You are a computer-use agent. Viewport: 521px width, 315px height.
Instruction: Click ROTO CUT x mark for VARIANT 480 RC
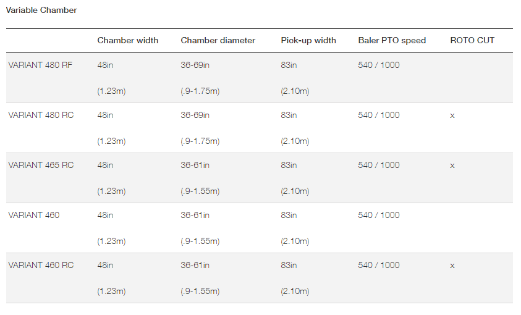pos(452,116)
